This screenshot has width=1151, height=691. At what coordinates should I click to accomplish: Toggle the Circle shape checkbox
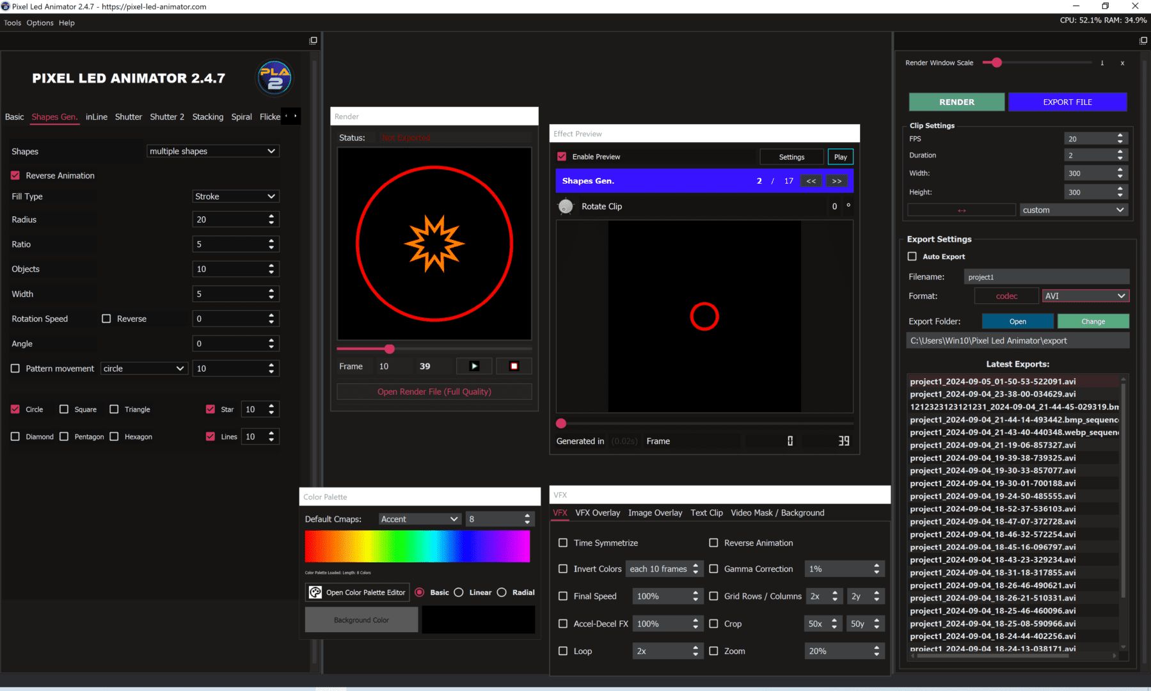[15, 409]
